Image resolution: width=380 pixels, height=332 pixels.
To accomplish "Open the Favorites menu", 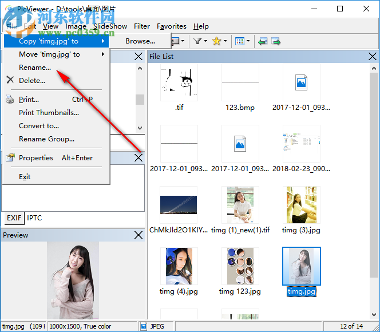I will 172,26.
